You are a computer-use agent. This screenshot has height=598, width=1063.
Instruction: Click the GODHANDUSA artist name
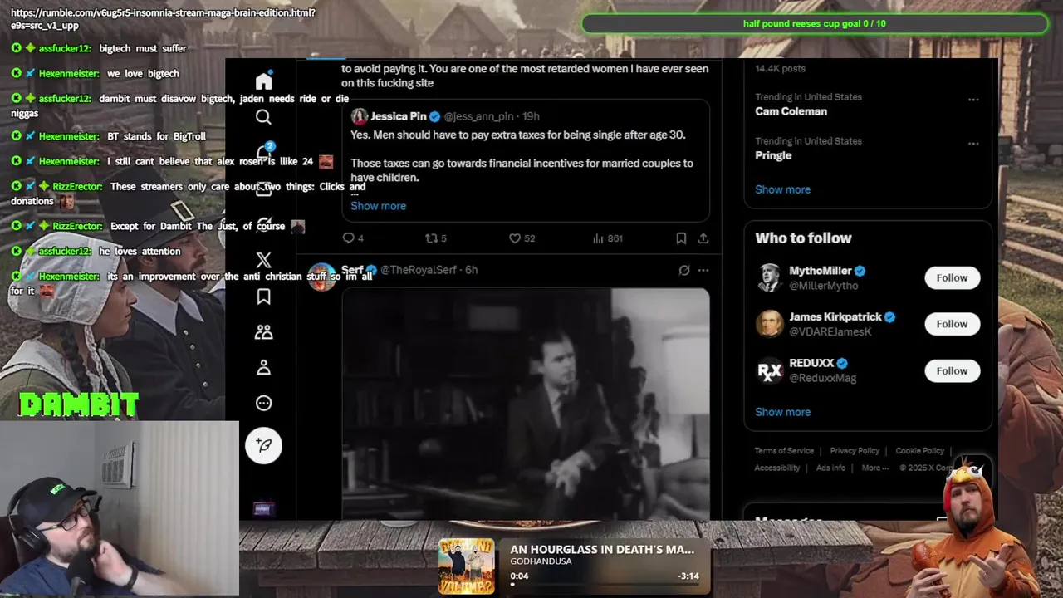click(541, 561)
